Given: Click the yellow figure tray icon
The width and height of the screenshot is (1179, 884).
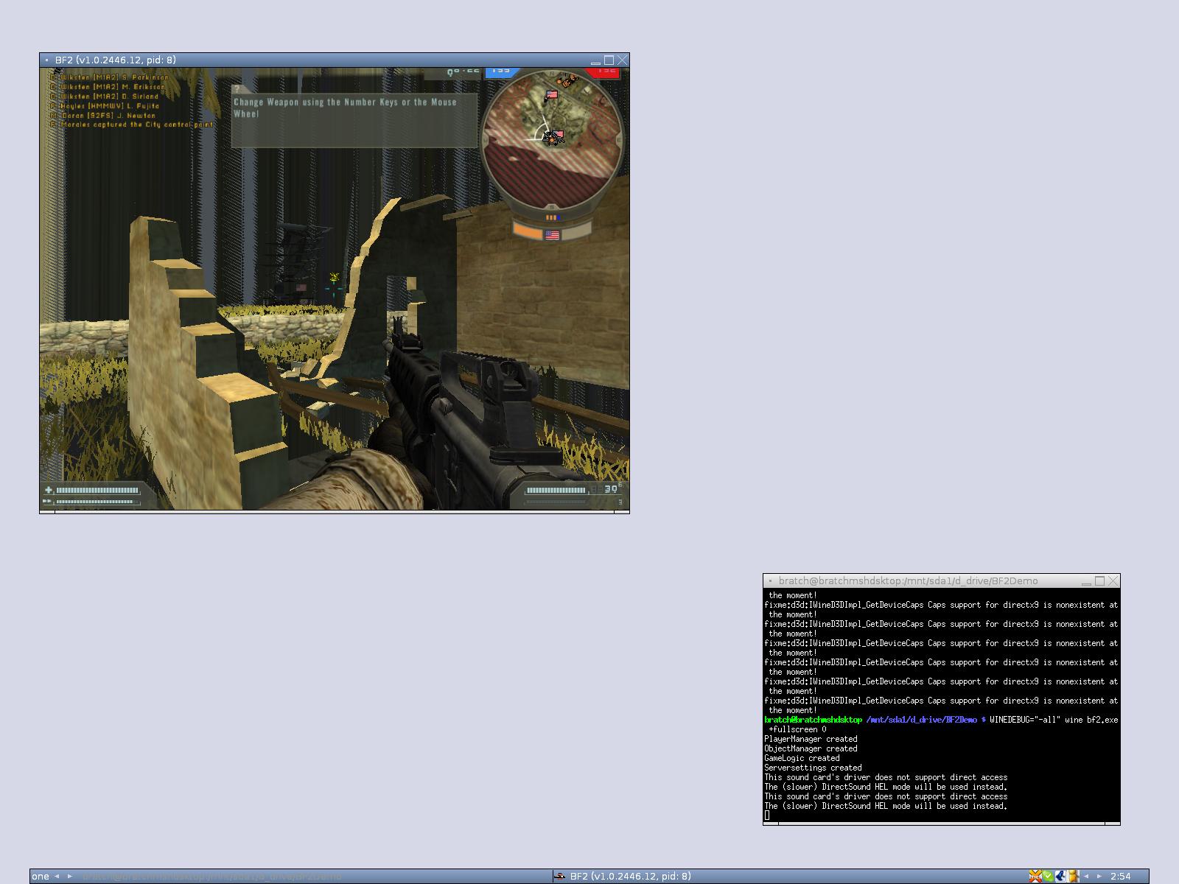Looking at the screenshot, I should click(x=1074, y=876).
